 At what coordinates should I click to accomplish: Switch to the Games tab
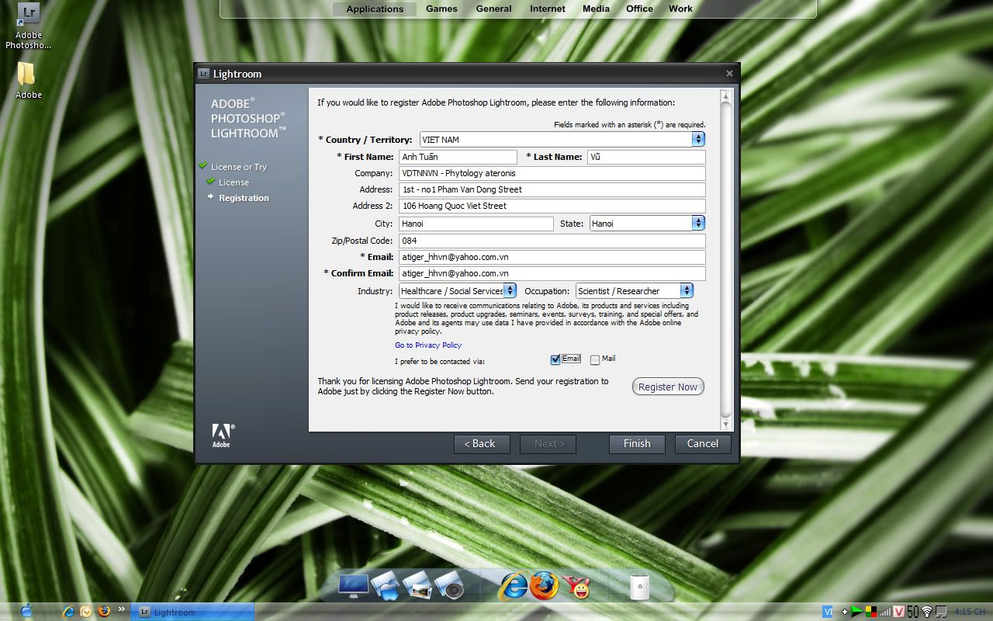441,9
